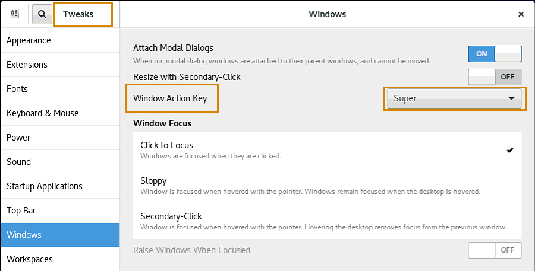Turn off Attach Modal Dialogs switch
Screen dimensions: 535x271
click(x=495, y=54)
